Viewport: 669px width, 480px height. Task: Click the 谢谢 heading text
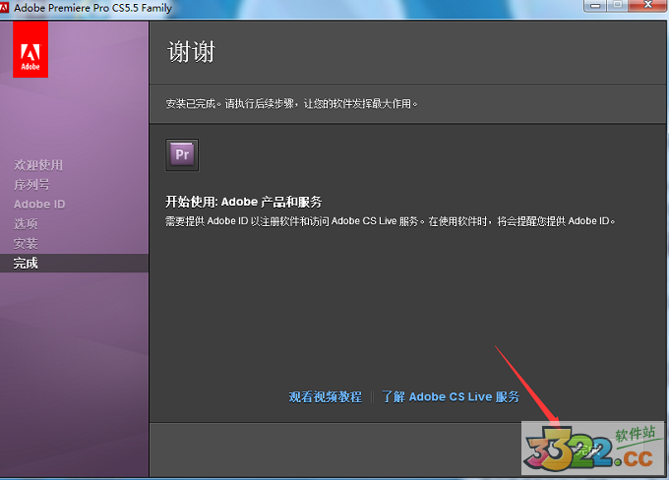click(x=191, y=52)
